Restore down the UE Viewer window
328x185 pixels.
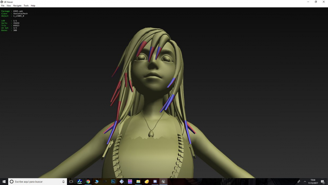tap(316, 2)
